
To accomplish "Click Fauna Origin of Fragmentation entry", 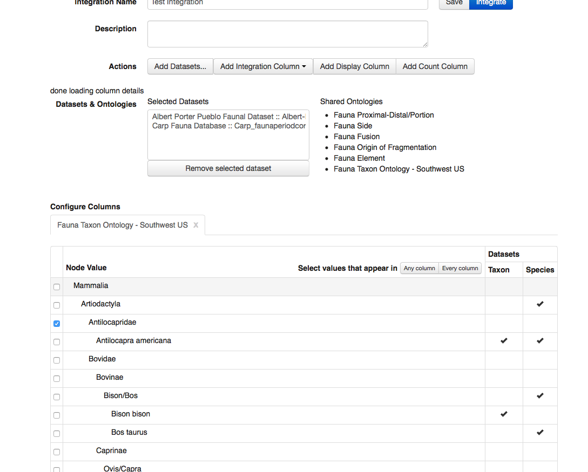I will (385, 148).
